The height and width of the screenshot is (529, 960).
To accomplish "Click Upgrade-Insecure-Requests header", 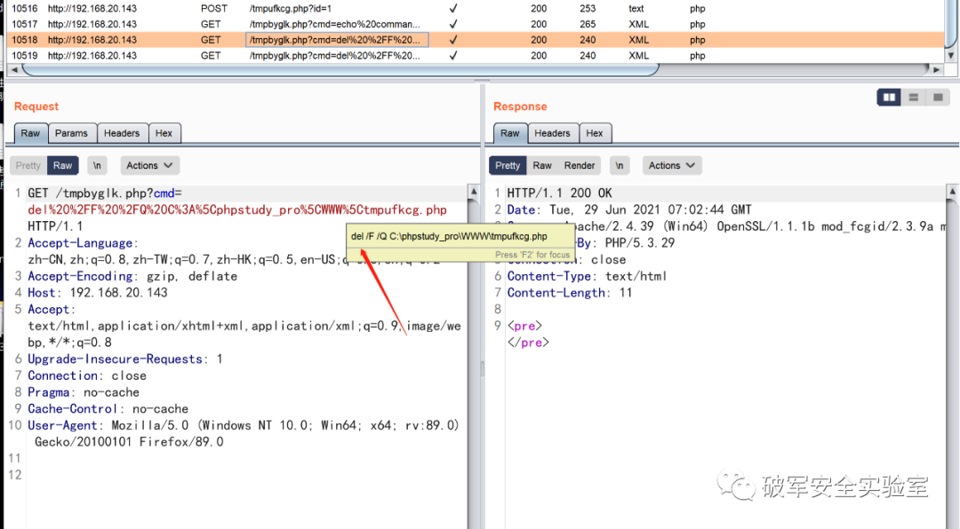I will [x=125, y=359].
